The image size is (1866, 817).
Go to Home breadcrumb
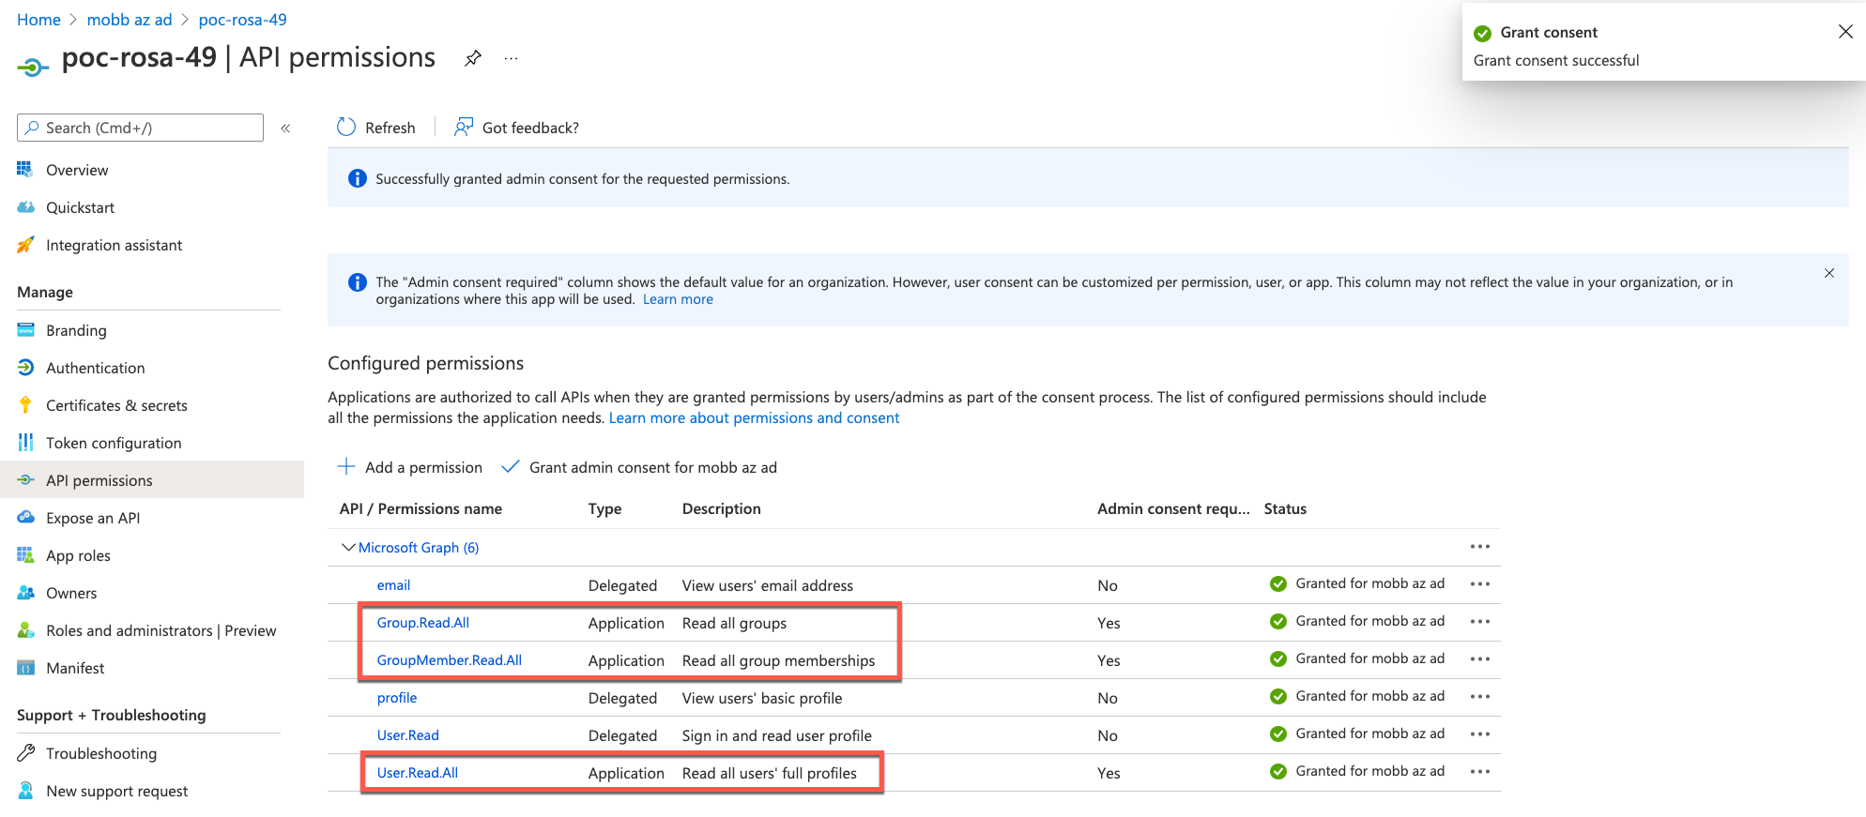pyautogui.click(x=38, y=20)
